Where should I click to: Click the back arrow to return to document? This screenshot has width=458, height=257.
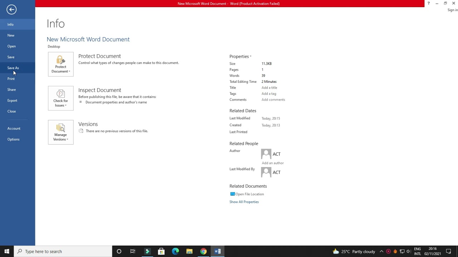tap(11, 10)
